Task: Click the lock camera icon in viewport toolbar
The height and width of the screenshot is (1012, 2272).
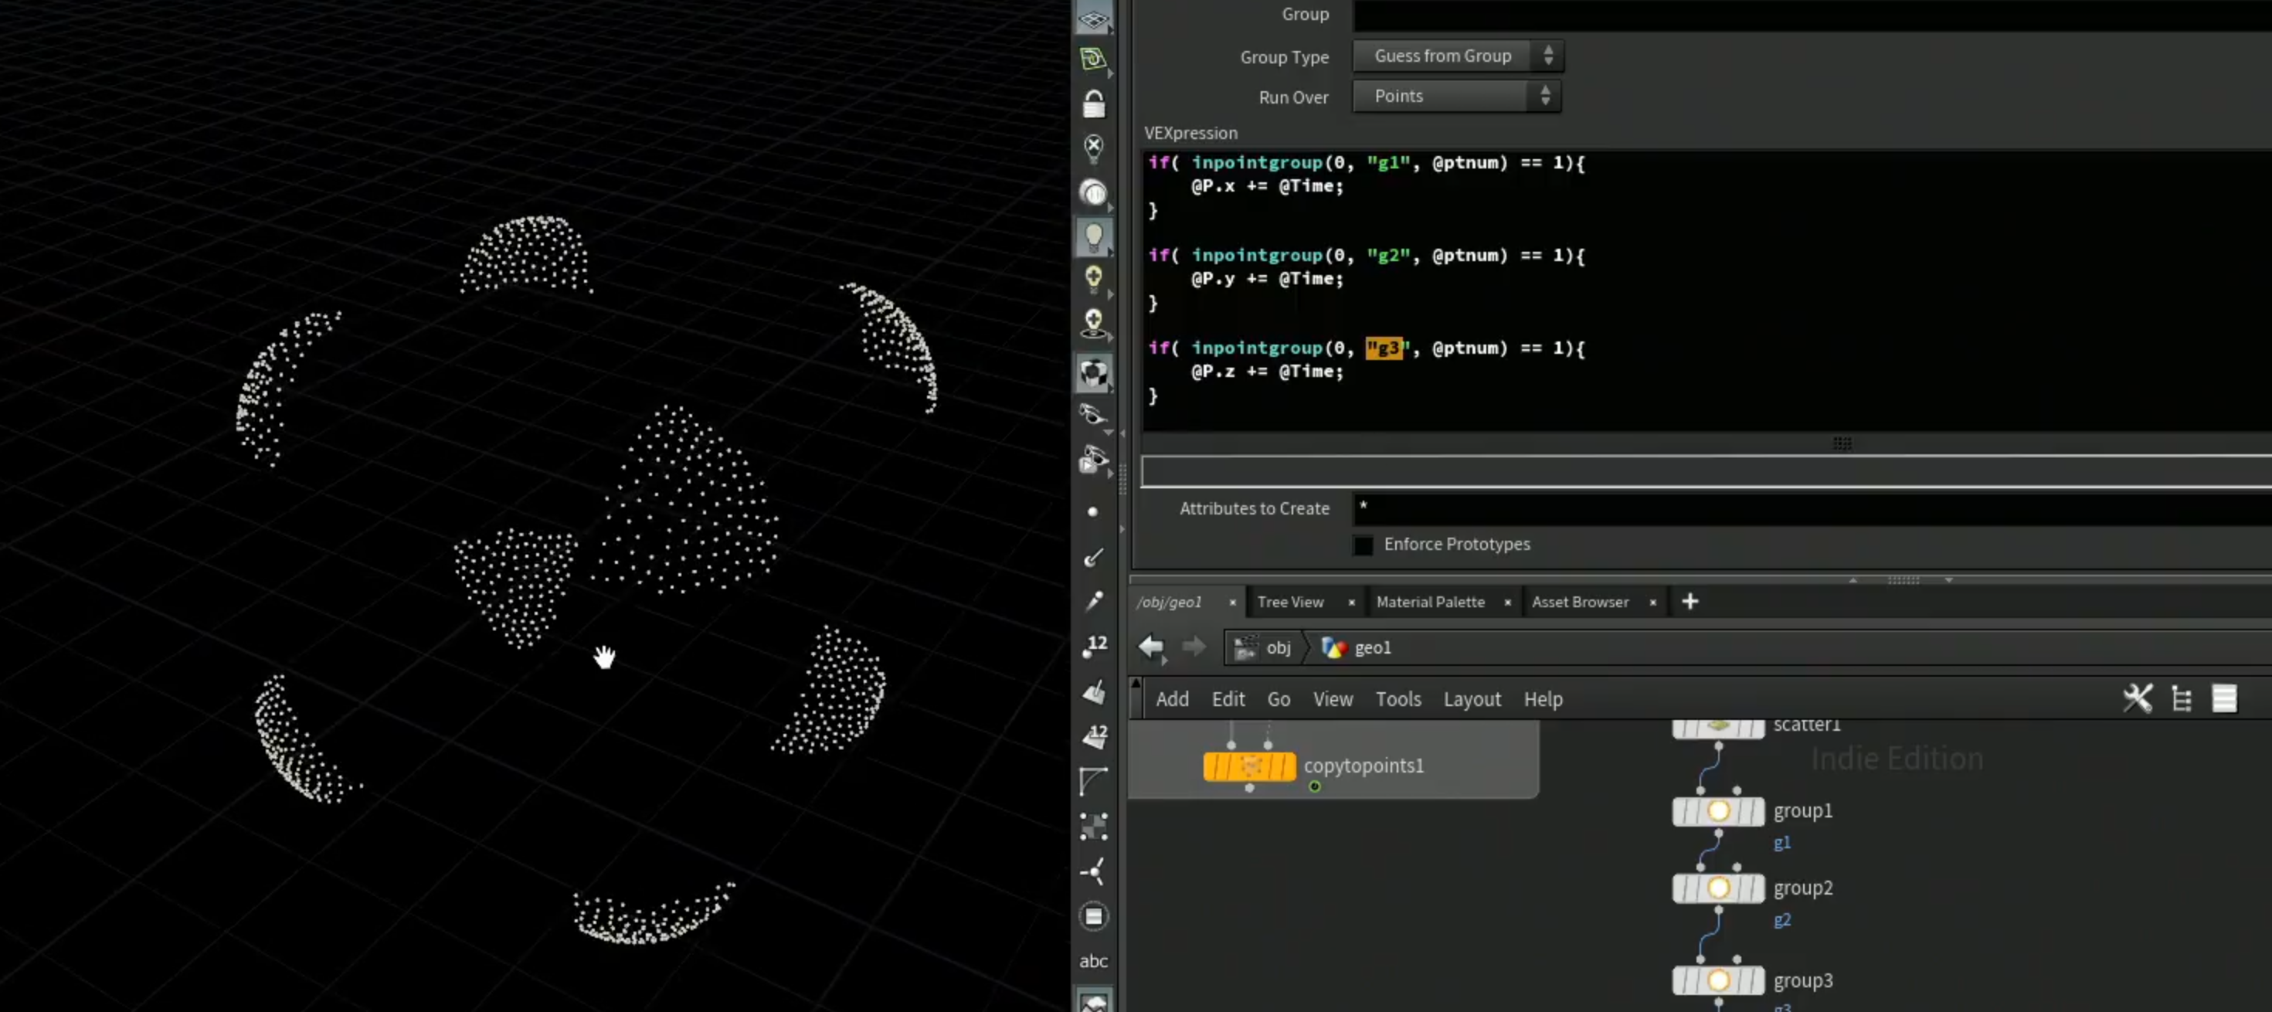Action: 1094,104
